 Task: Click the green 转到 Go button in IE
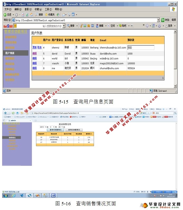[x=165, y=20]
